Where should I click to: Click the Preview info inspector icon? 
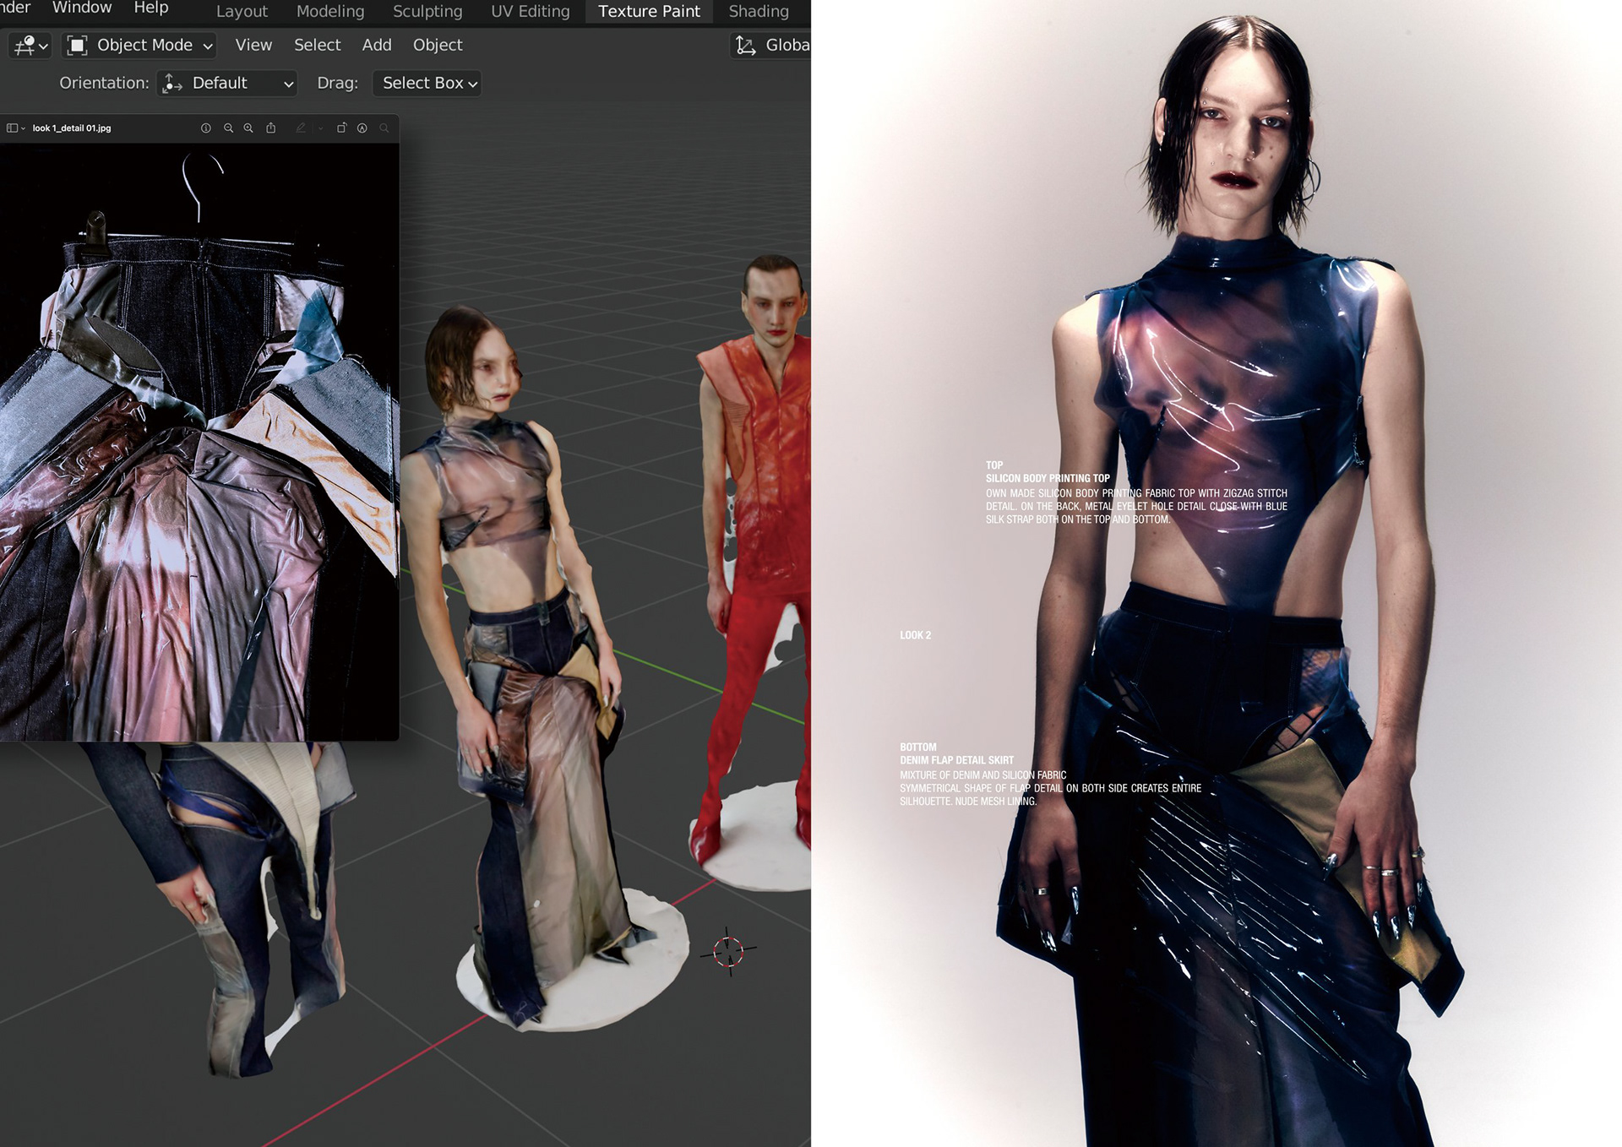pyautogui.click(x=205, y=128)
